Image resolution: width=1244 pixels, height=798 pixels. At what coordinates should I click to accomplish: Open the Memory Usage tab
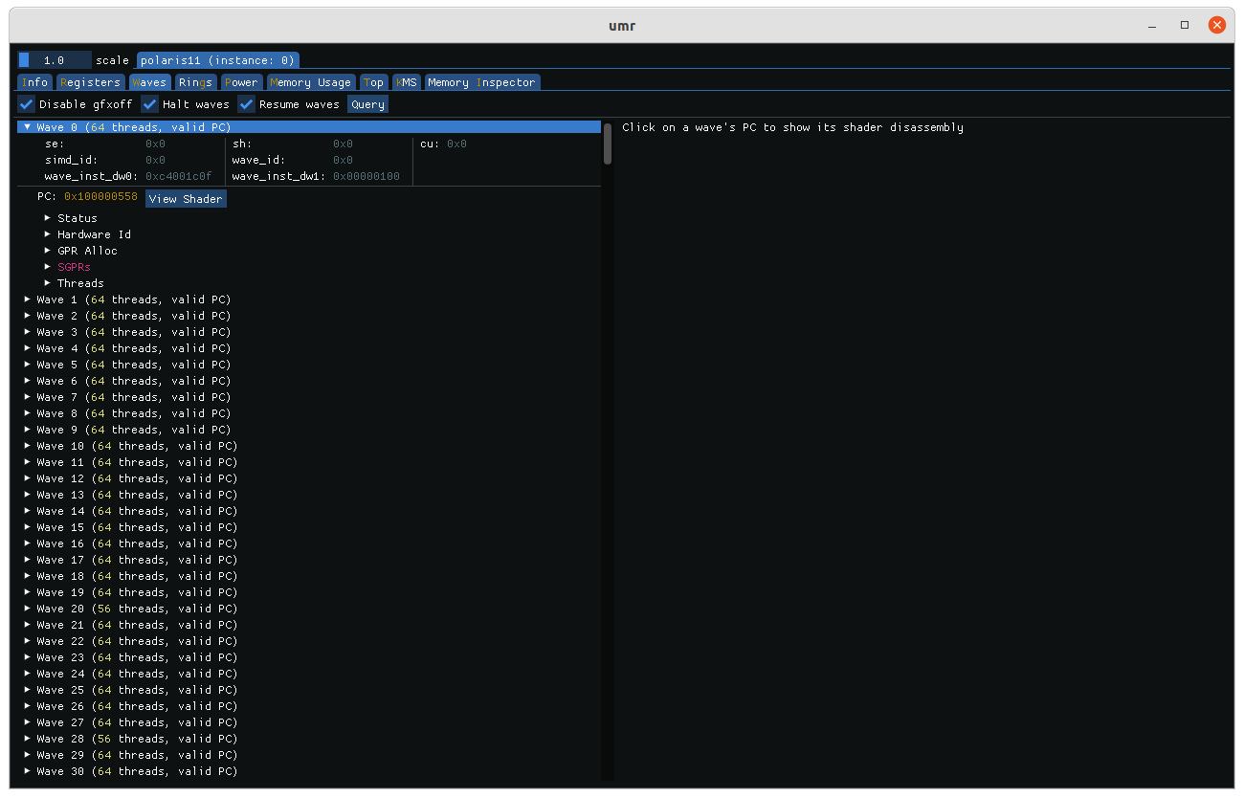coord(311,82)
